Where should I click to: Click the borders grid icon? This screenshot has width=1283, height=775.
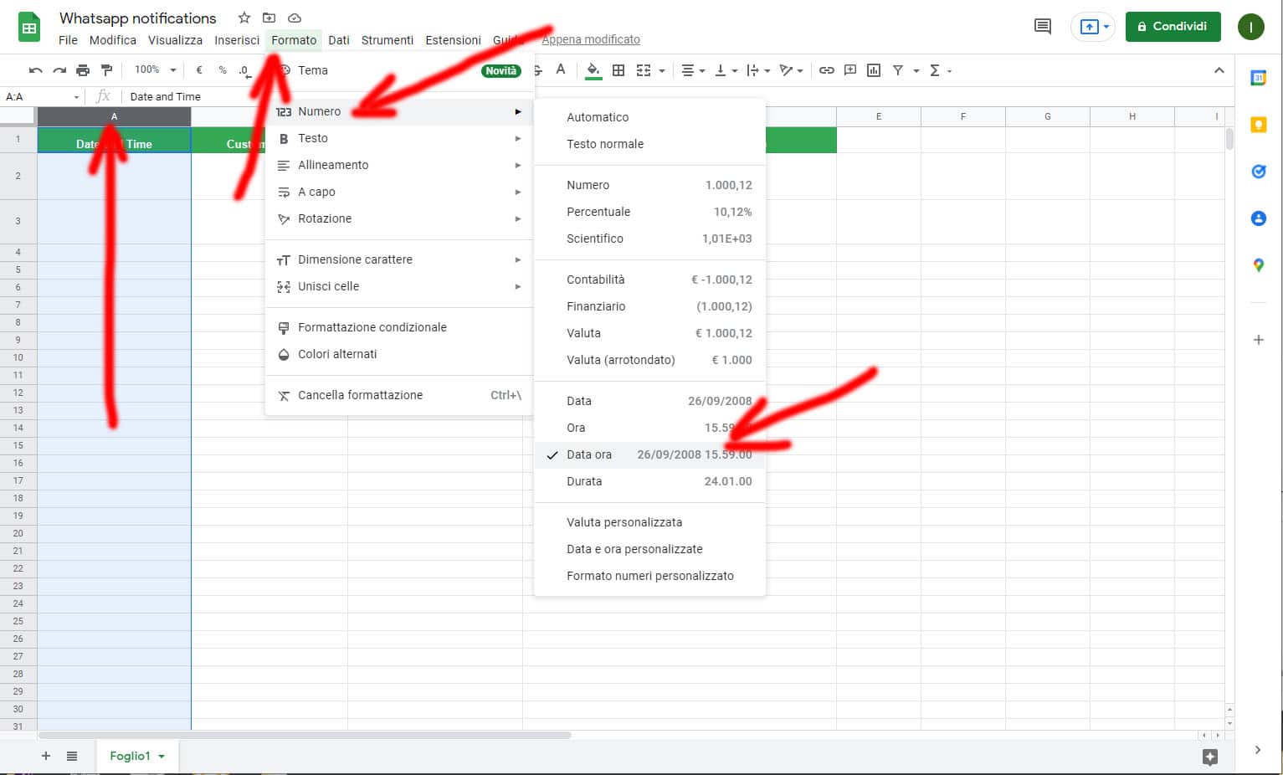click(618, 70)
